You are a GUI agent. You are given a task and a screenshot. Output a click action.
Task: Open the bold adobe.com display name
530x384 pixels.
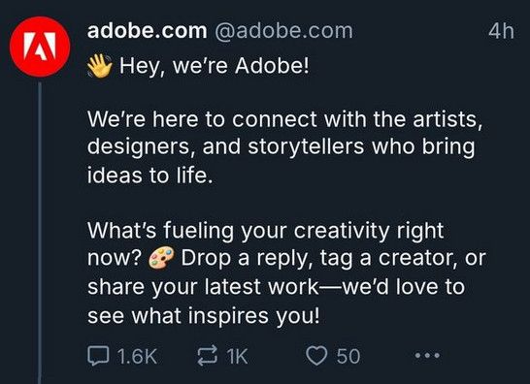click(147, 31)
